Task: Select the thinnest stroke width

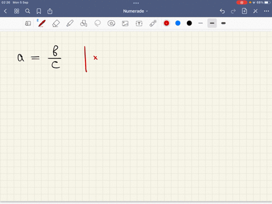Action: 201,23
